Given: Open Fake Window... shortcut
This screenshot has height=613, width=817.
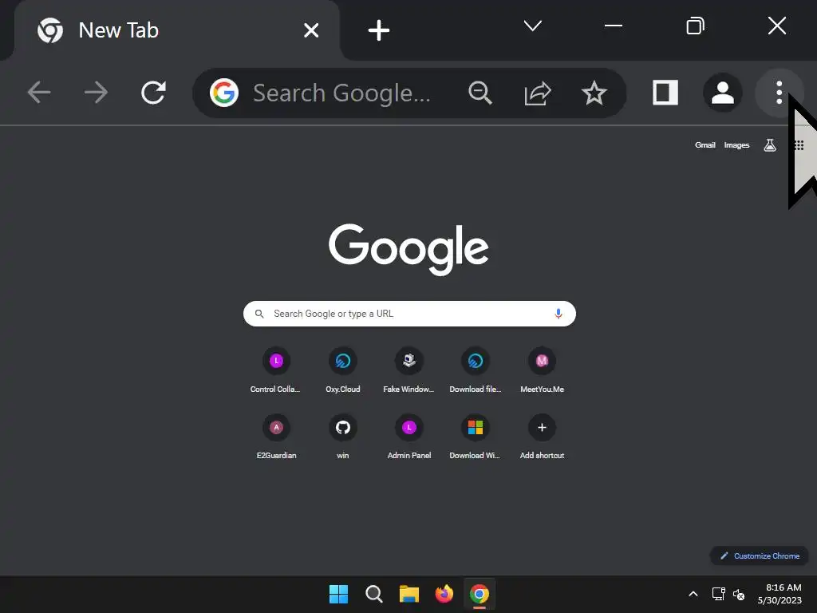Looking at the screenshot, I should click(x=409, y=370).
